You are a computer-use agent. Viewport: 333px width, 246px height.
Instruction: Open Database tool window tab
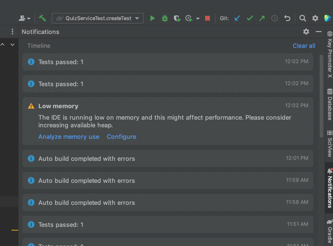(330, 104)
